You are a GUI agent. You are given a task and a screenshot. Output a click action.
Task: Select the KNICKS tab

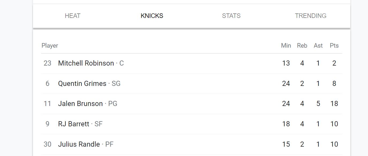(x=152, y=16)
